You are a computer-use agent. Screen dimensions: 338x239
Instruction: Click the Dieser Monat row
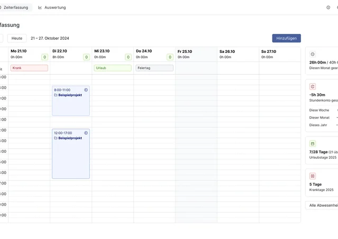pyautogui.click(x=323, y=118)
